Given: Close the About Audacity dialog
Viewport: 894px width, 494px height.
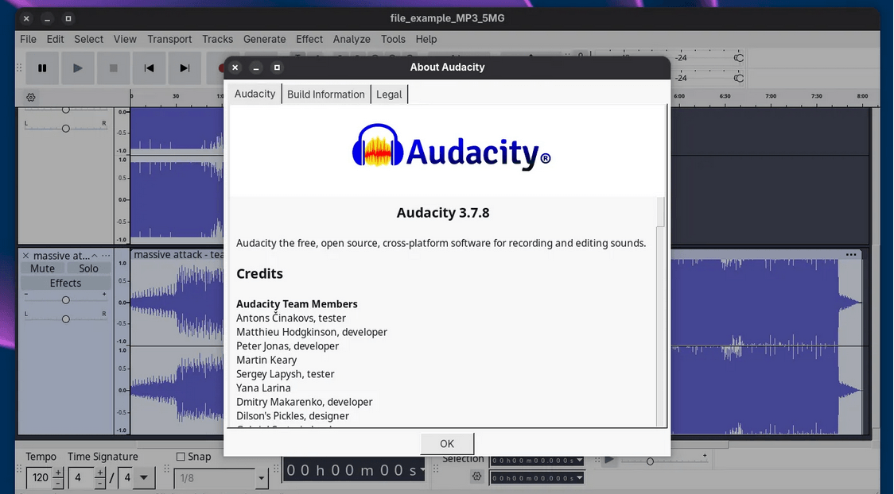Looking at the screenshot, I should pos(235,68).
